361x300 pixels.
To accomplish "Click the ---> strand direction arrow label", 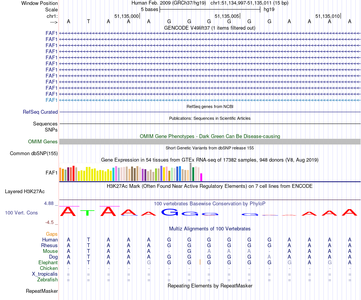I will click(x=54, y=22).
